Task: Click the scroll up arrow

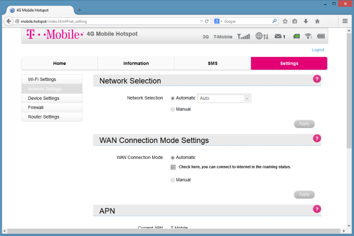Action: click(349, 30)
